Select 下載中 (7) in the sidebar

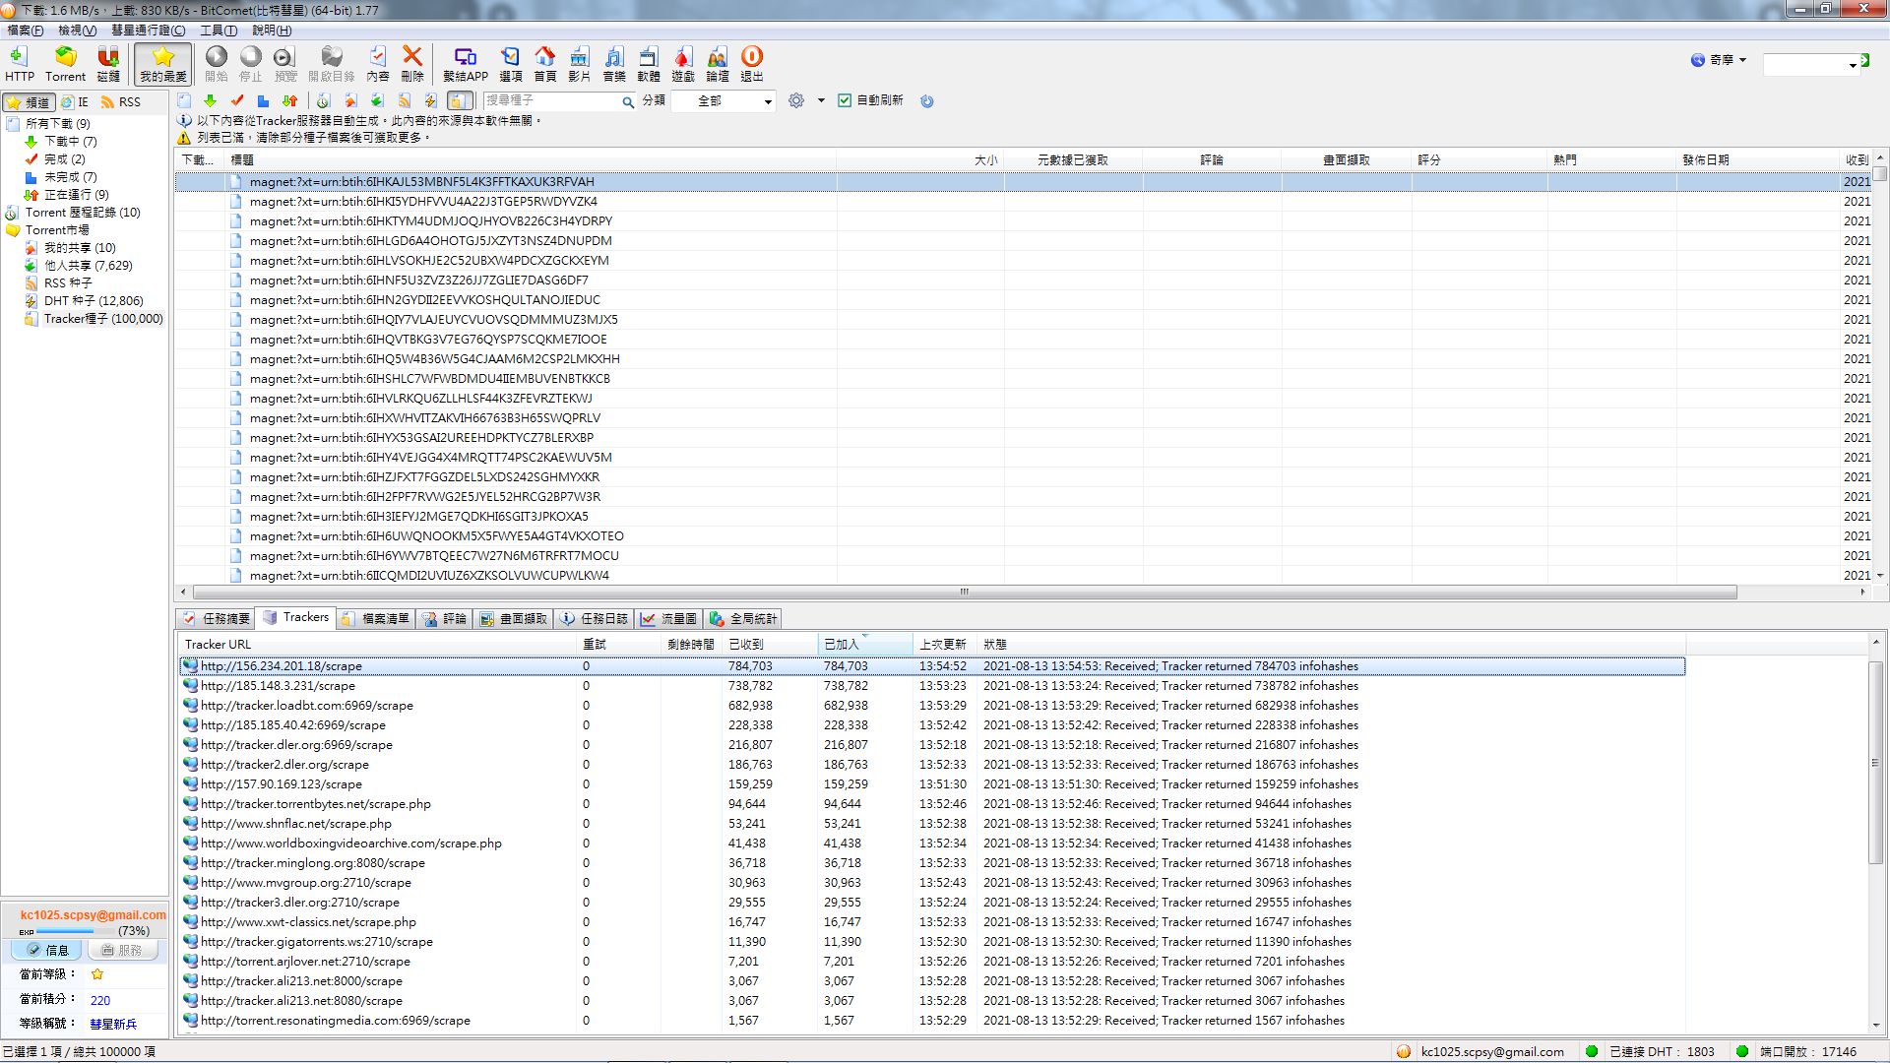pyautogui.click(x=70, y=142)
